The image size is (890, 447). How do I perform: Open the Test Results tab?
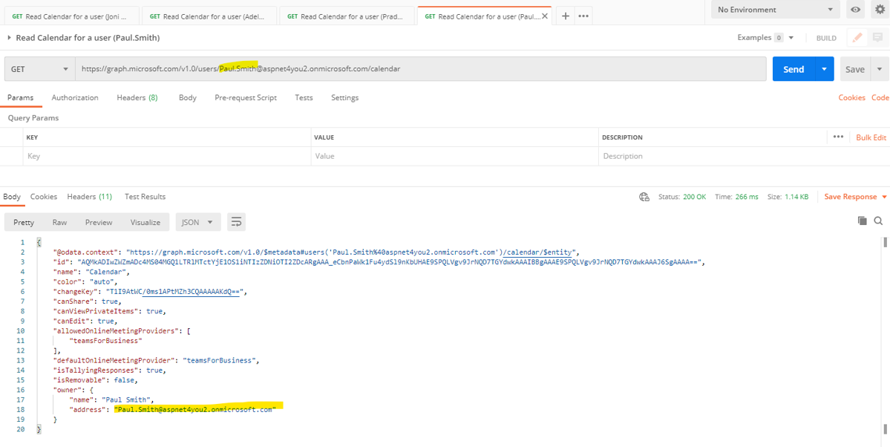145,197
